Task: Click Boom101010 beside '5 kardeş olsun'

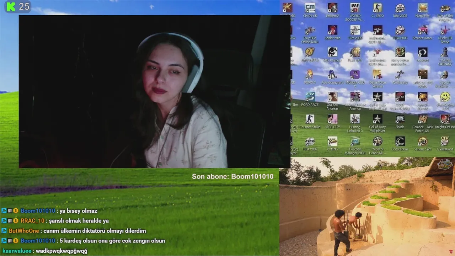Action: tap(38, 241)
